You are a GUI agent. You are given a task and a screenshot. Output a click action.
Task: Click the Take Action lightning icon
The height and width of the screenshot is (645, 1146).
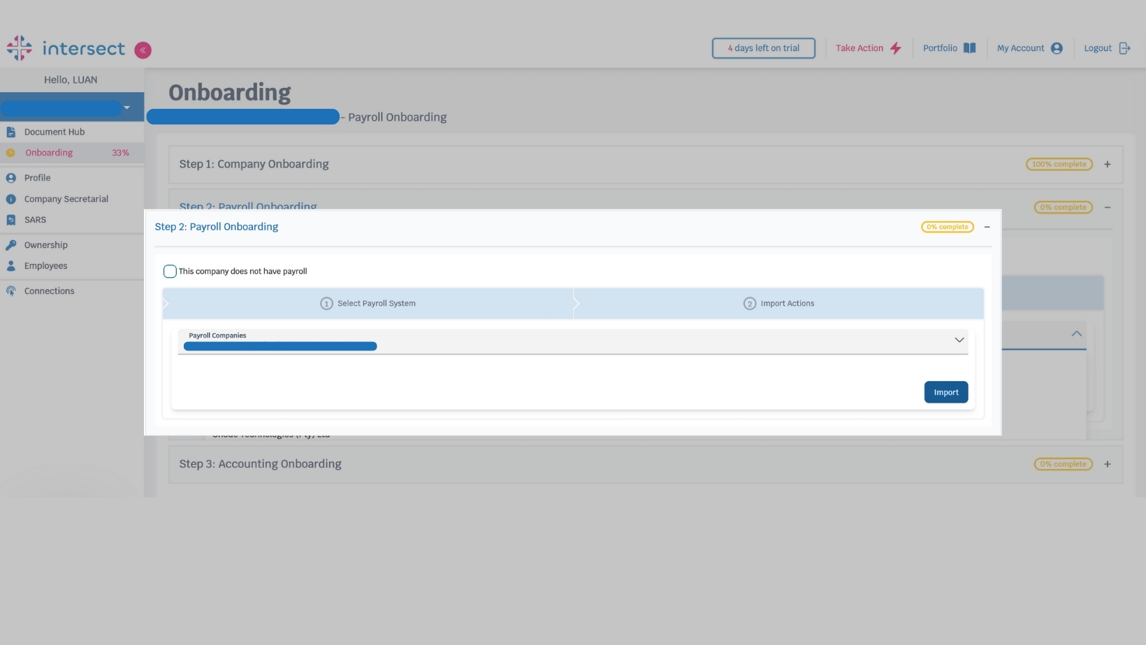pos(895,48)
